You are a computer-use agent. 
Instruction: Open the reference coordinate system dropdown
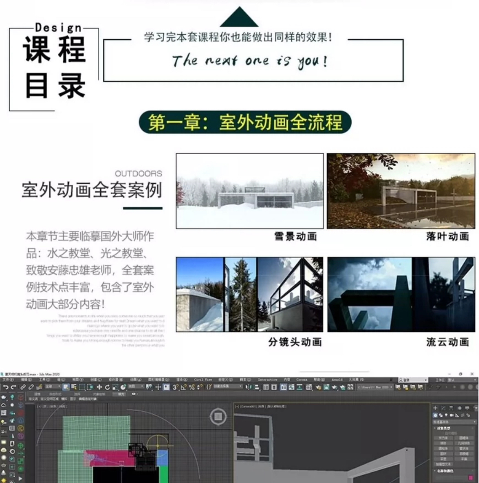136,387
